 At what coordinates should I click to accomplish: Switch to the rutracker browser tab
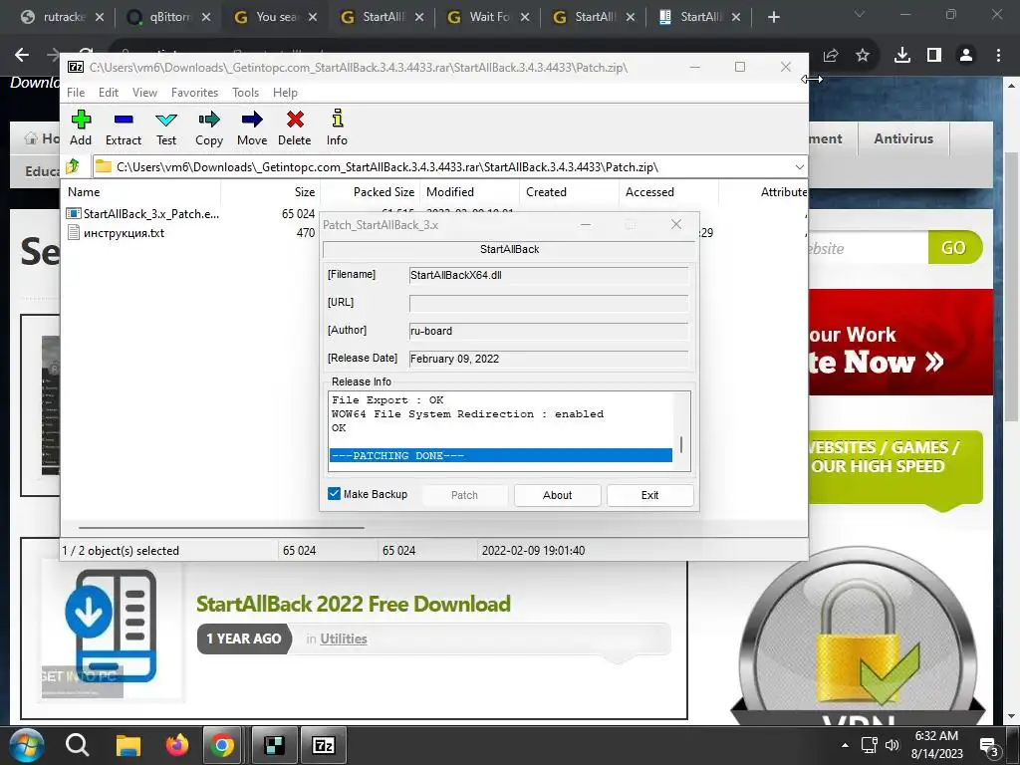pyautogui.click(x=62, y=17)
